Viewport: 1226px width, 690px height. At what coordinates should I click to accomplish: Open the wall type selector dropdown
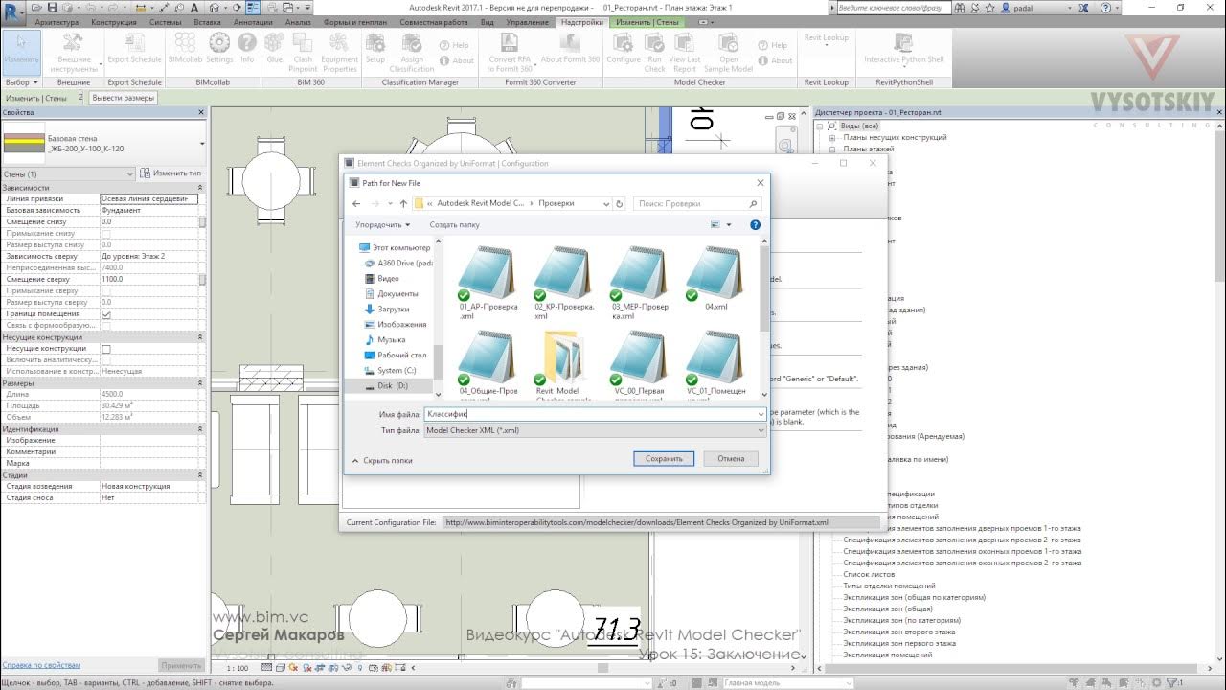pos(202,143)
